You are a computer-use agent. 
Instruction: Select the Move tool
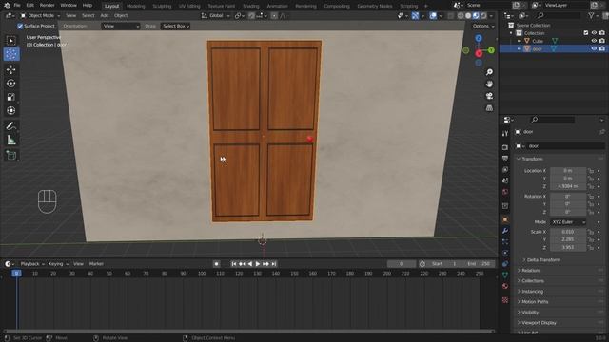(x=10, y=69)
